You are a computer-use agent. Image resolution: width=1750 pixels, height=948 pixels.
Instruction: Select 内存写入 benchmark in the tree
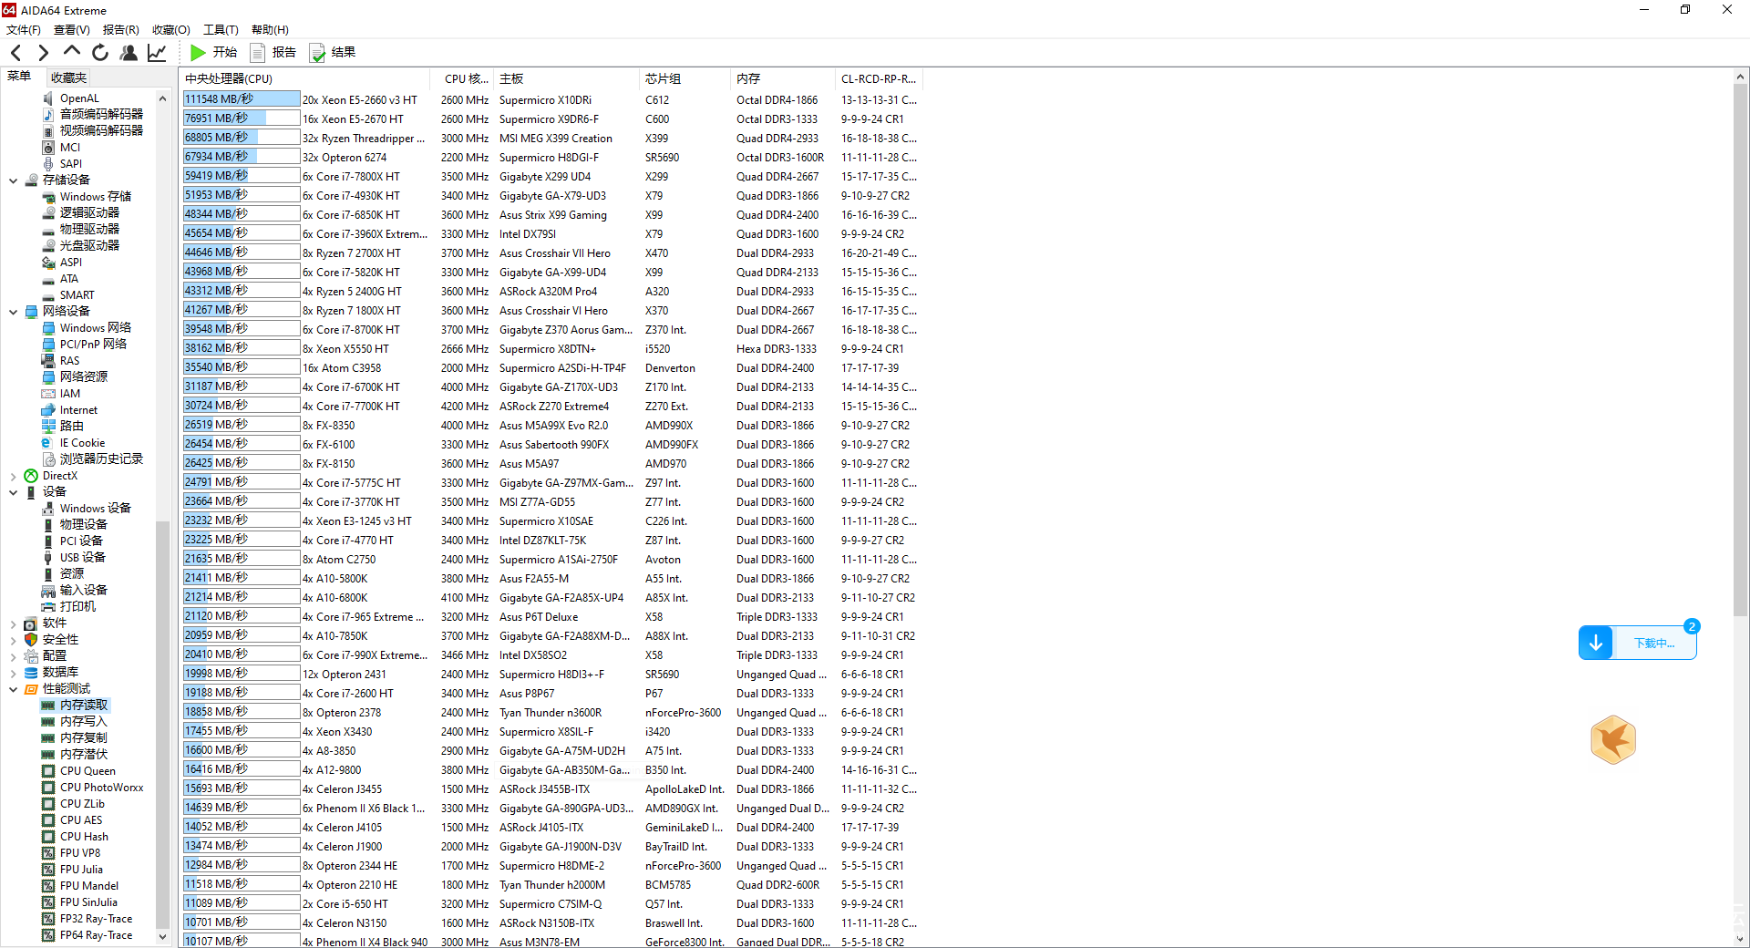(x=83, y=722)
